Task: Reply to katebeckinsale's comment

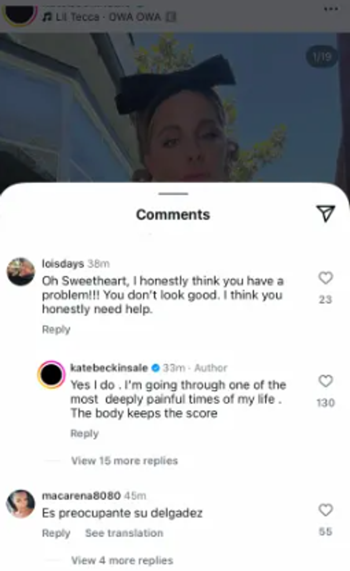Action: click(x=84, y=433)
